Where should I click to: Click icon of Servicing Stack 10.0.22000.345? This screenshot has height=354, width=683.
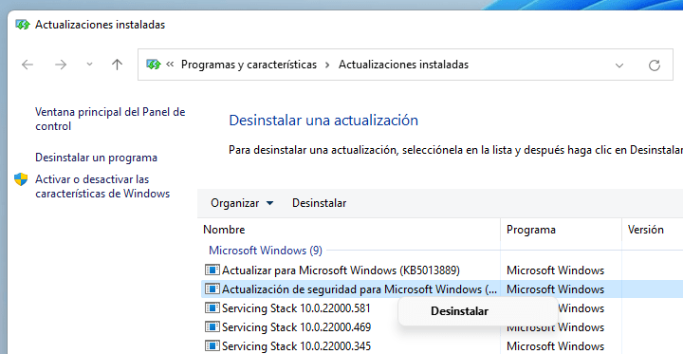(x=212, y=345)
